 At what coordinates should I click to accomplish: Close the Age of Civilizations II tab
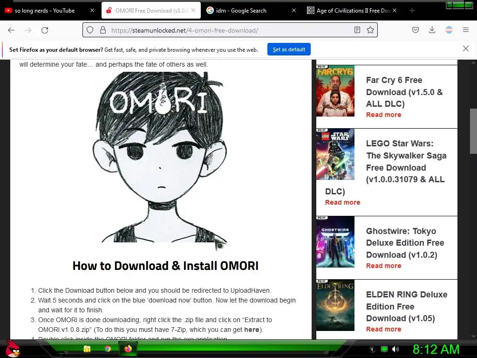[395, 10]
